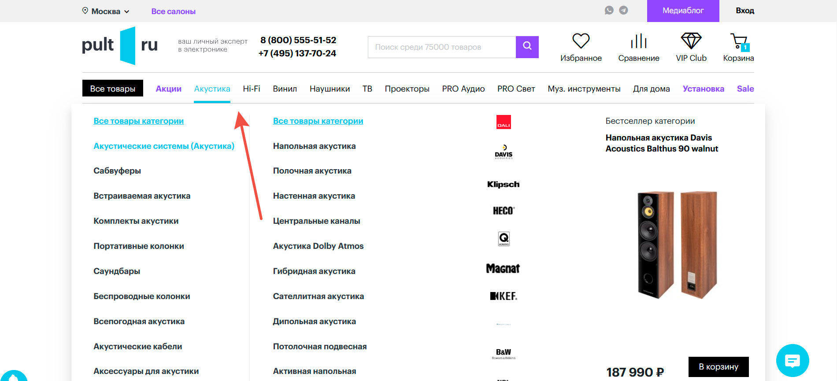This screenshot has height=381, width=837.
Task: Open the Наушники menu item
Action: 330,89
